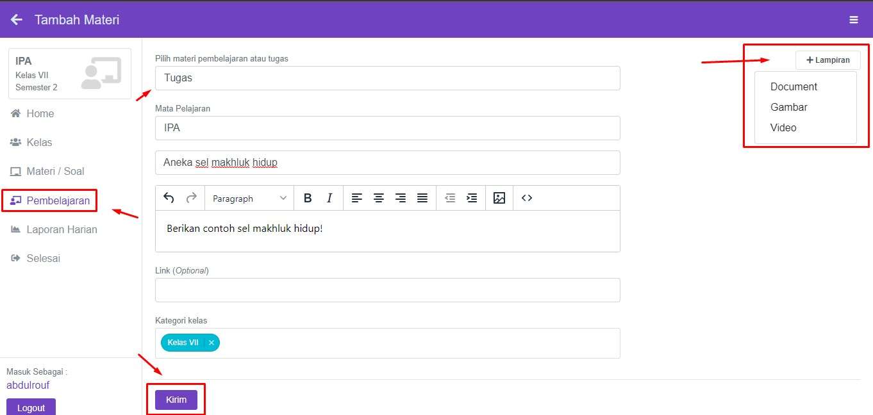Click the back arrow beside Tambah Materi
The image size is (873, 415).
(17, 20)
